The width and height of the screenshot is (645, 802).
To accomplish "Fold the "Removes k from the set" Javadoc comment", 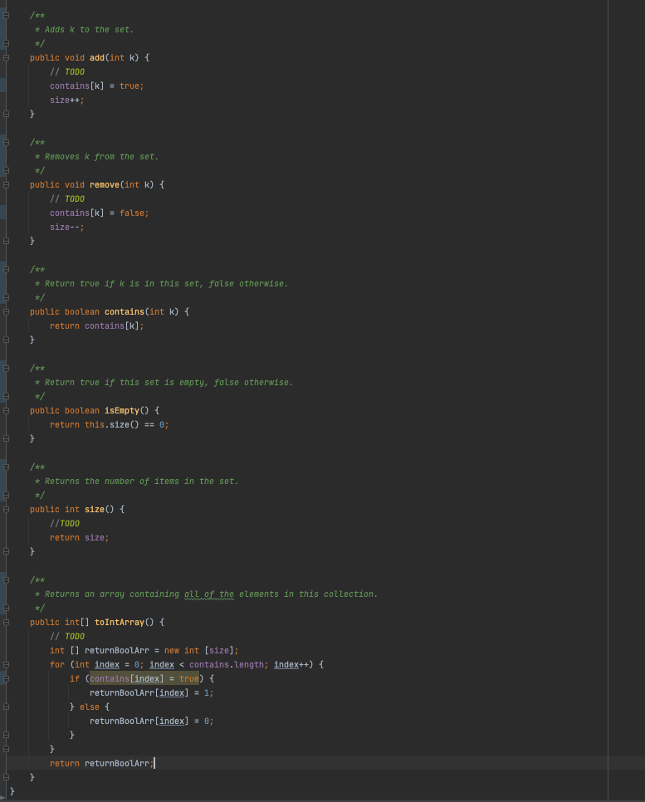I will pyautogui.click(x=6, y=143).
